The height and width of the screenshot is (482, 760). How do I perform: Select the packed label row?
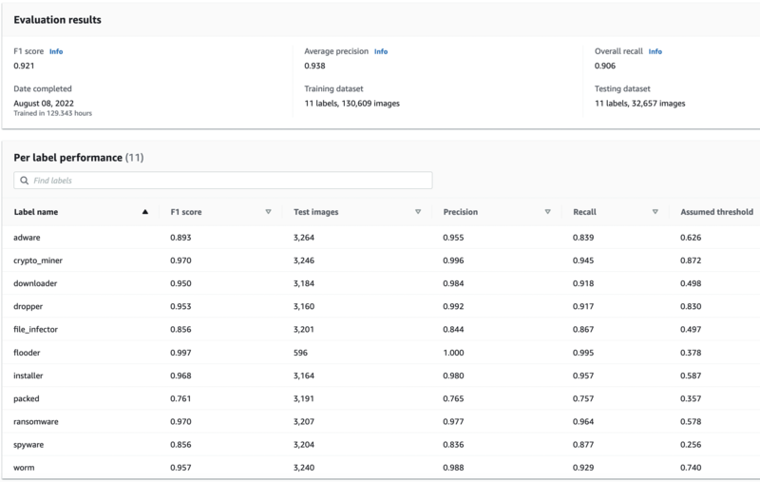click(x=381, y=398)
